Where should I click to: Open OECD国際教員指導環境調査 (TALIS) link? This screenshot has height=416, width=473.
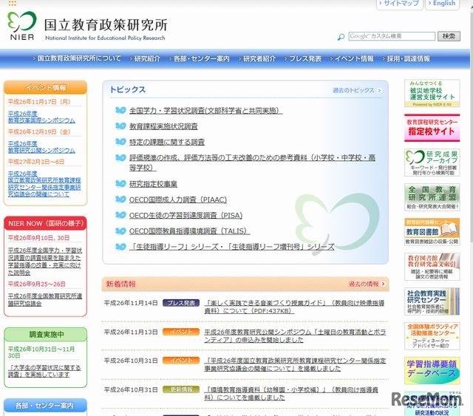(x=189, y=231)
